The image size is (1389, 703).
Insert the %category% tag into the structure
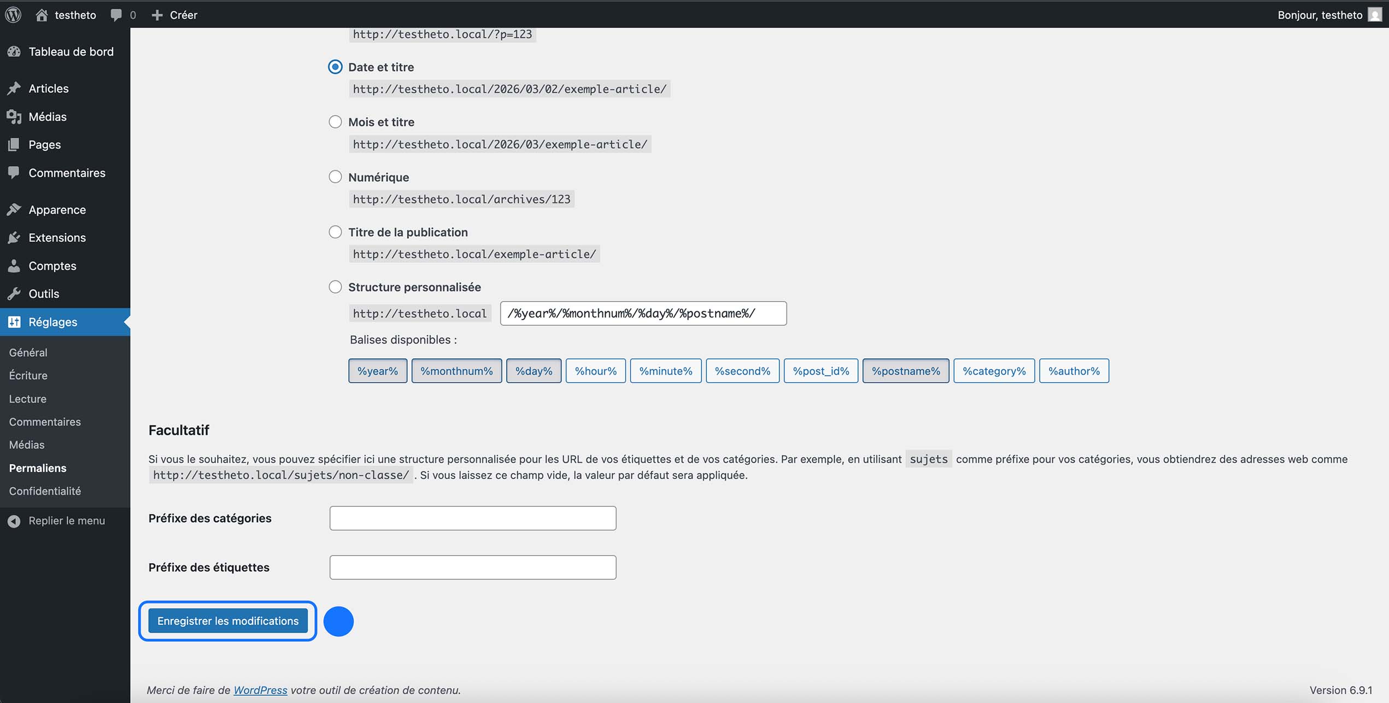click(994, 370)
